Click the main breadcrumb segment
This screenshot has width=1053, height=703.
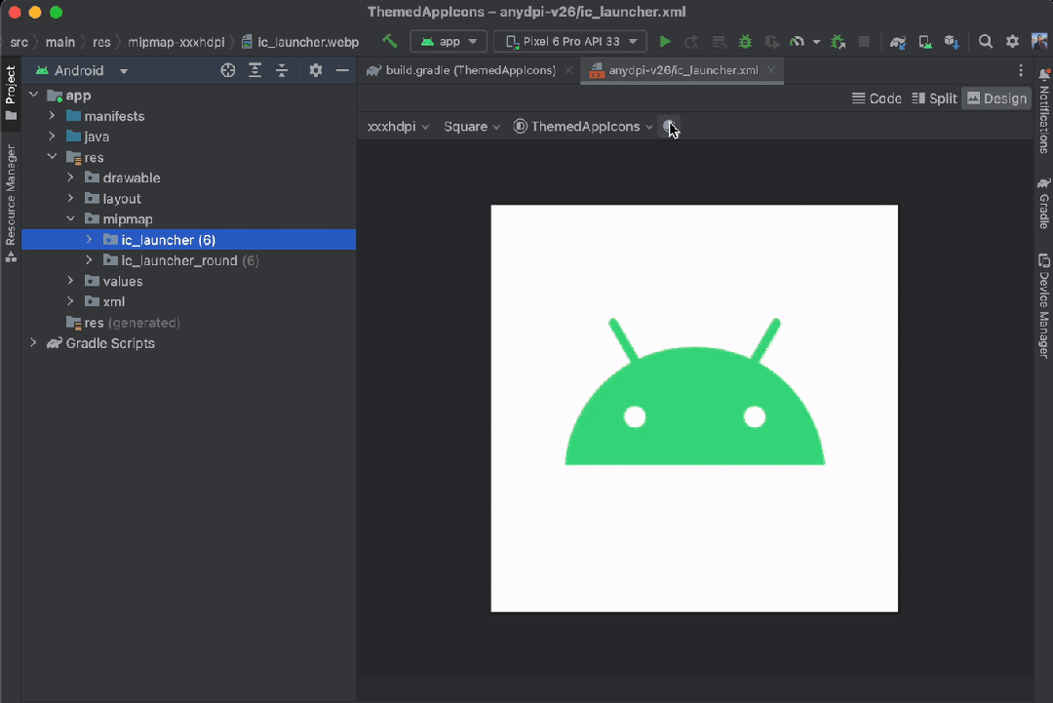pos(59,42)
